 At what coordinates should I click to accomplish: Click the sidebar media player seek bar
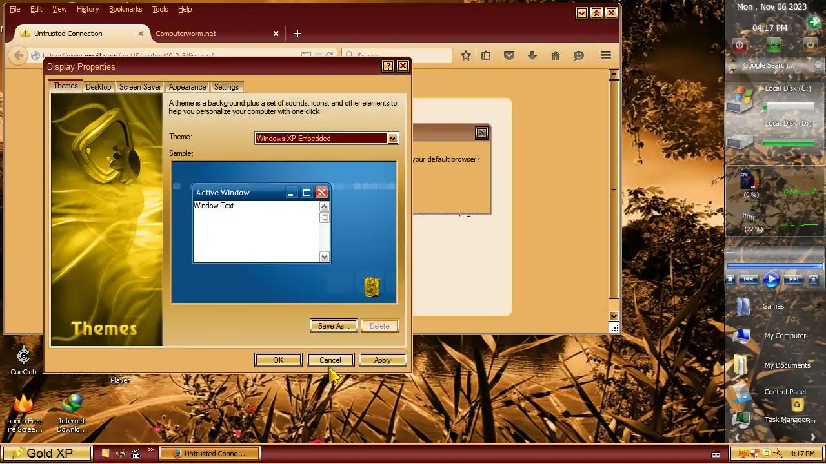(774, 266)
